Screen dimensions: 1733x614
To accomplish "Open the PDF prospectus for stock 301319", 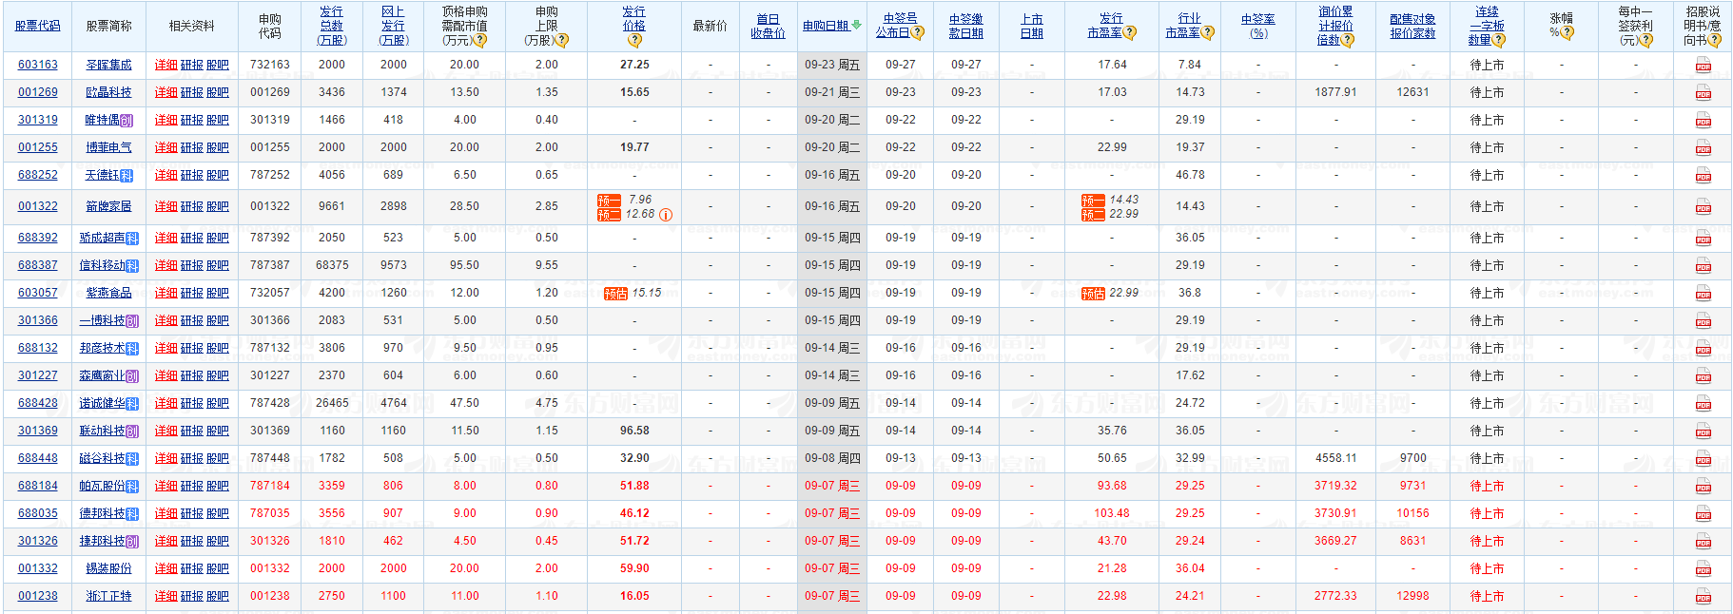I will [1703, 121].
